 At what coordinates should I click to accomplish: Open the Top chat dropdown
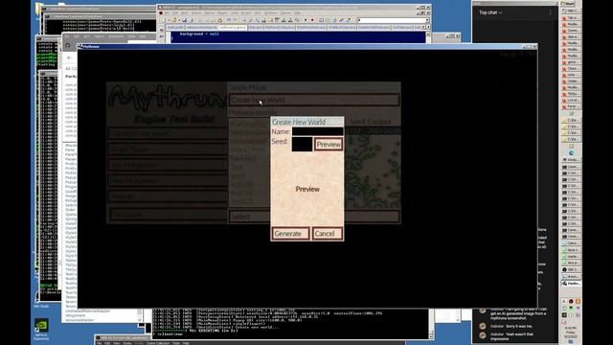(490, 12)
